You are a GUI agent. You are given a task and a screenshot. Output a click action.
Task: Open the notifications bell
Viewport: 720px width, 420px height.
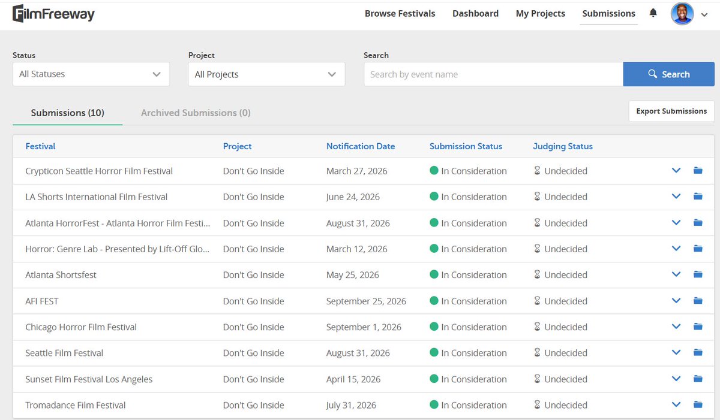pyautogui.click(x=653, y=13)
